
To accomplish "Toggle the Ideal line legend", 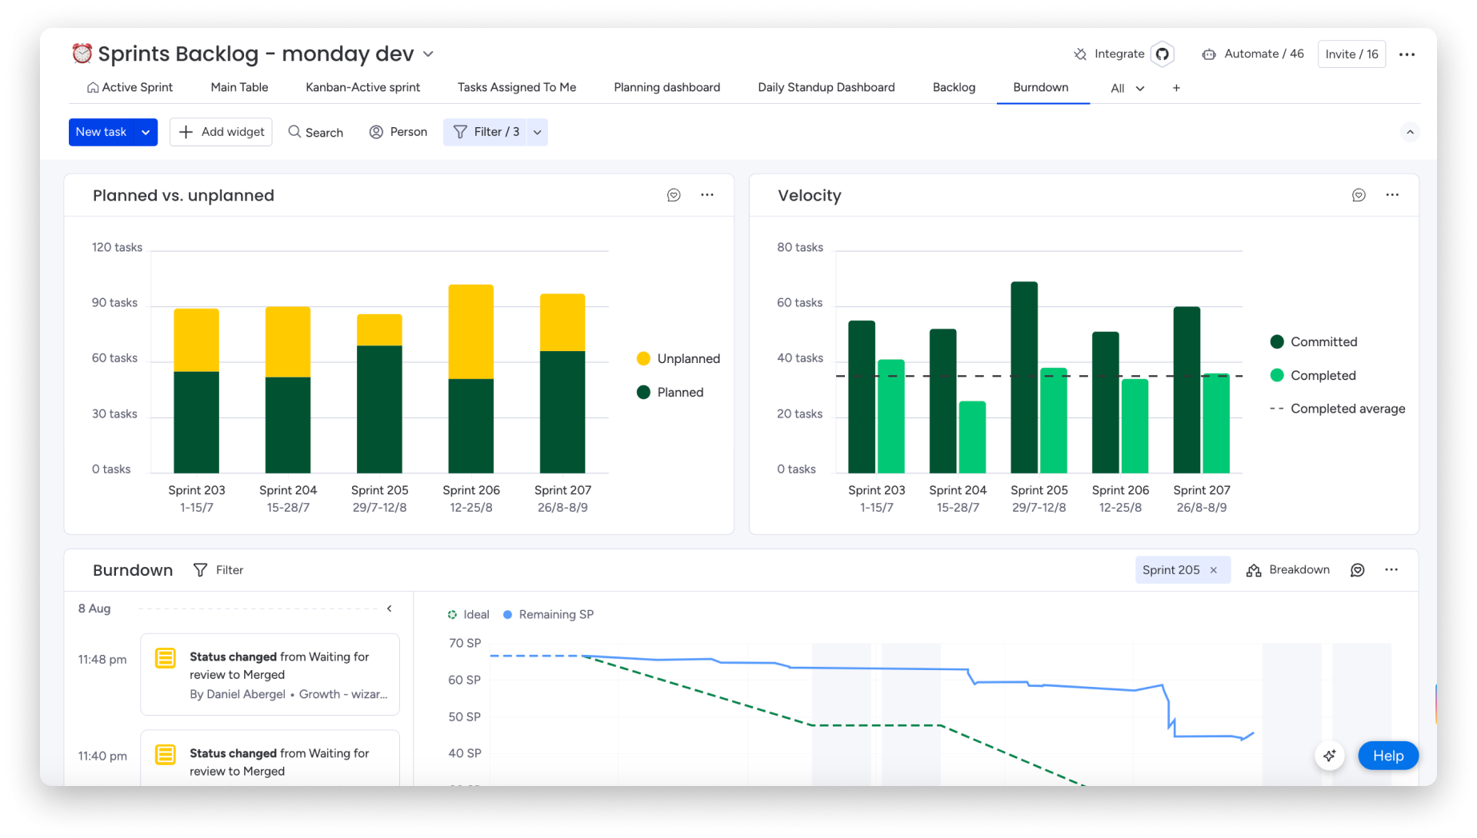I will [468, 614].
